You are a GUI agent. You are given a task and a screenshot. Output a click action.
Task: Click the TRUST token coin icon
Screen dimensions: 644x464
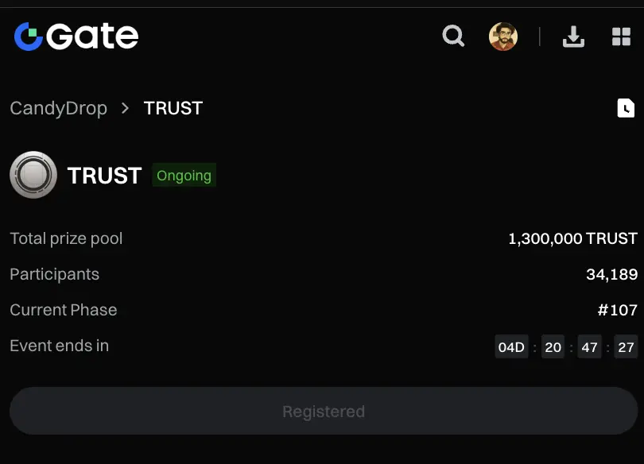tap(33, 175)
